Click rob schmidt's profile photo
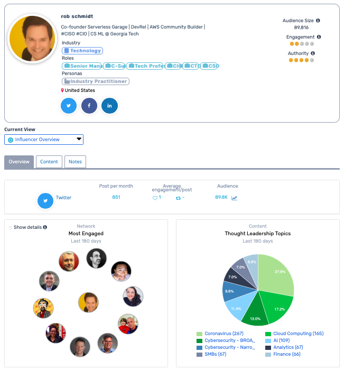 click(33, 39)
